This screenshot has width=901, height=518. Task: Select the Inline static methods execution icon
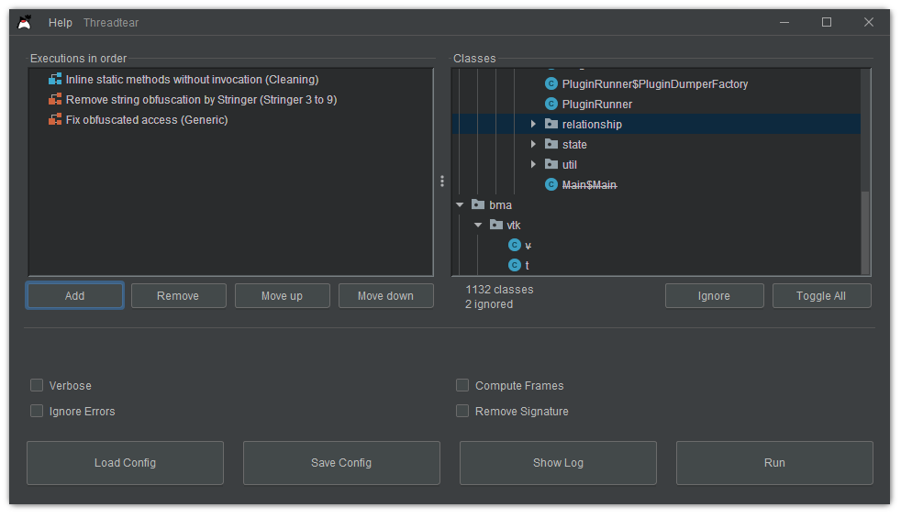click(55, 80)
